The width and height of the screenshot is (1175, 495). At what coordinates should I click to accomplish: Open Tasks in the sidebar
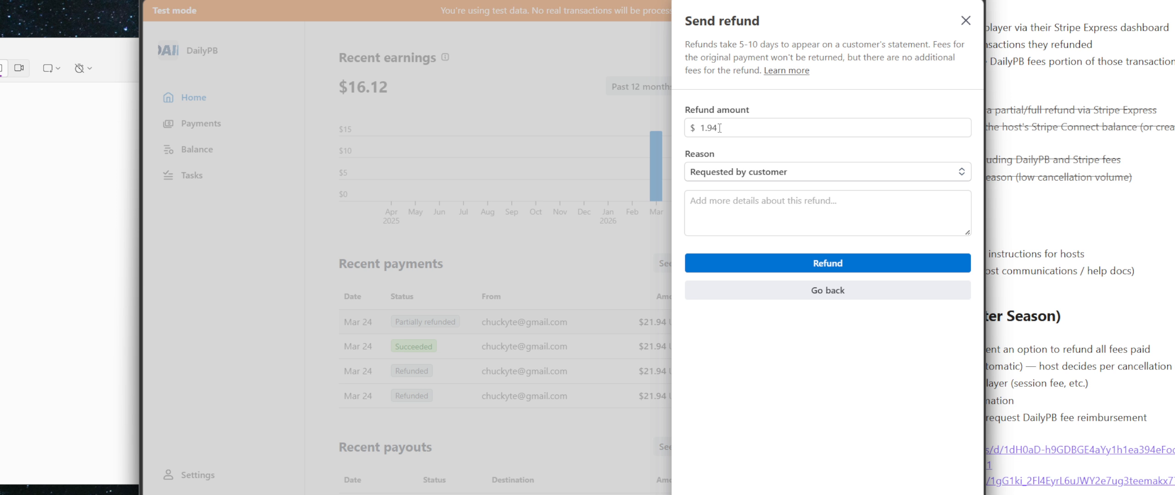[x=191, y=175]
